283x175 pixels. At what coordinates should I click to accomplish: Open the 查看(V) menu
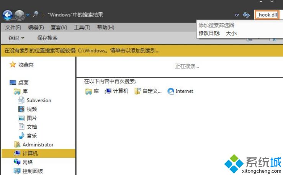point(59,28)
